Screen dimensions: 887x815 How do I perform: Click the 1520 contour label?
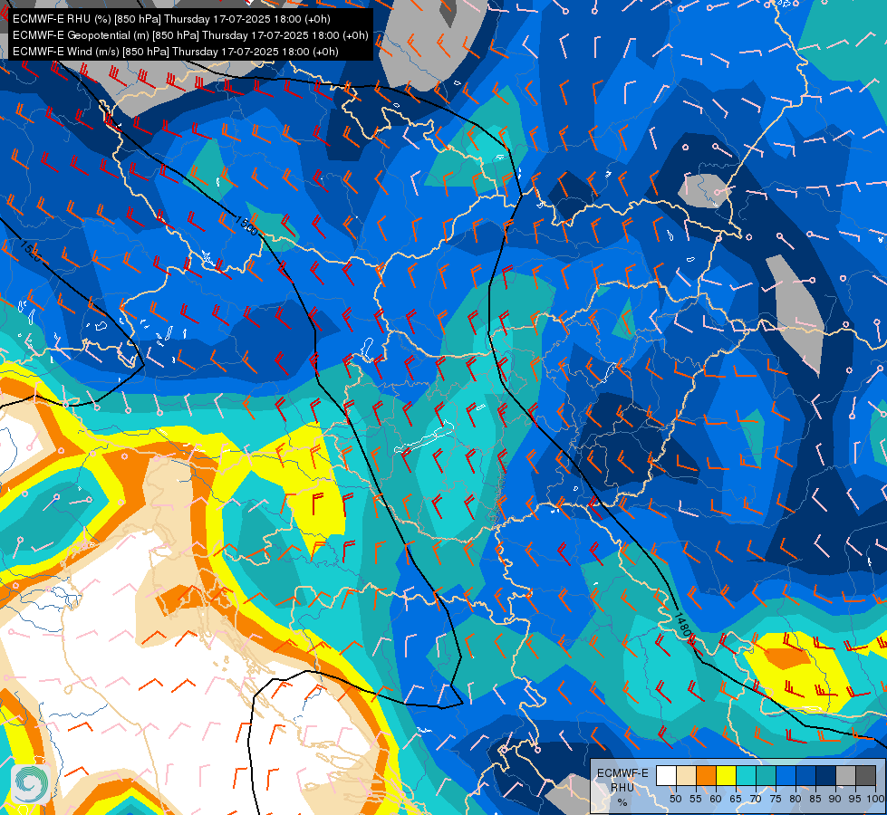31,251
